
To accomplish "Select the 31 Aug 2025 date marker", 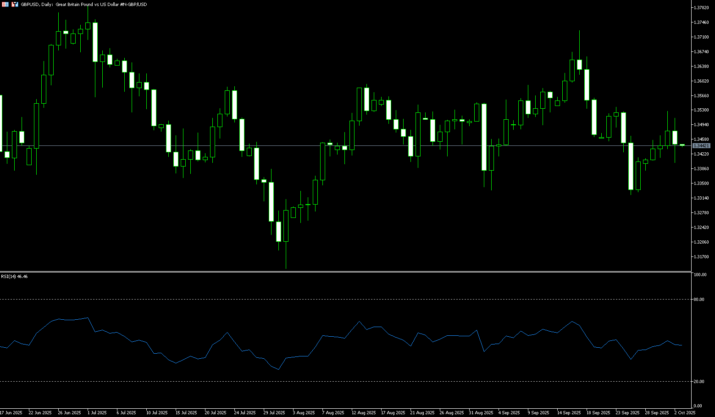I will tap(481, 413).
